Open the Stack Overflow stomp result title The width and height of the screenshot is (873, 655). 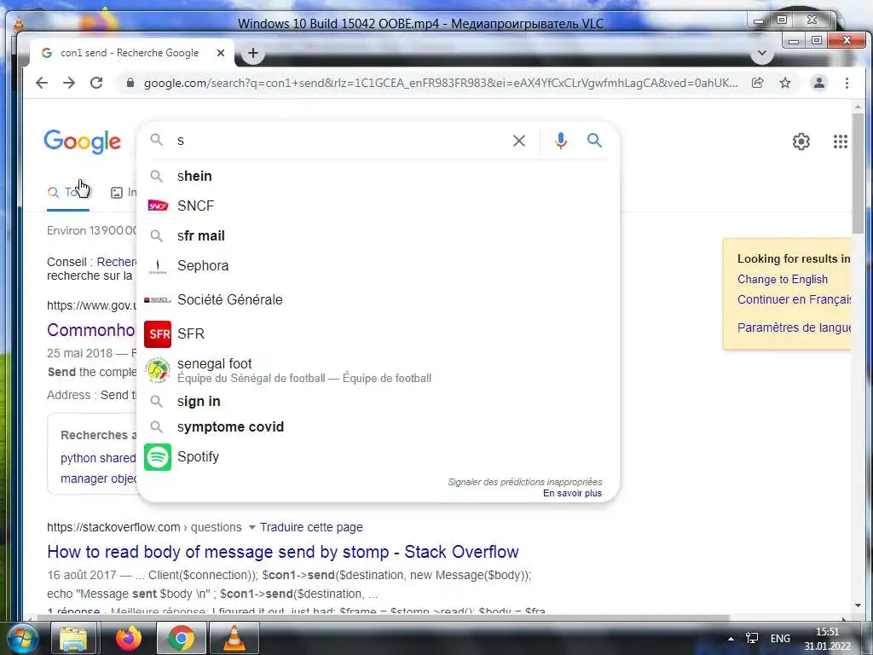[x=283, y=552]
